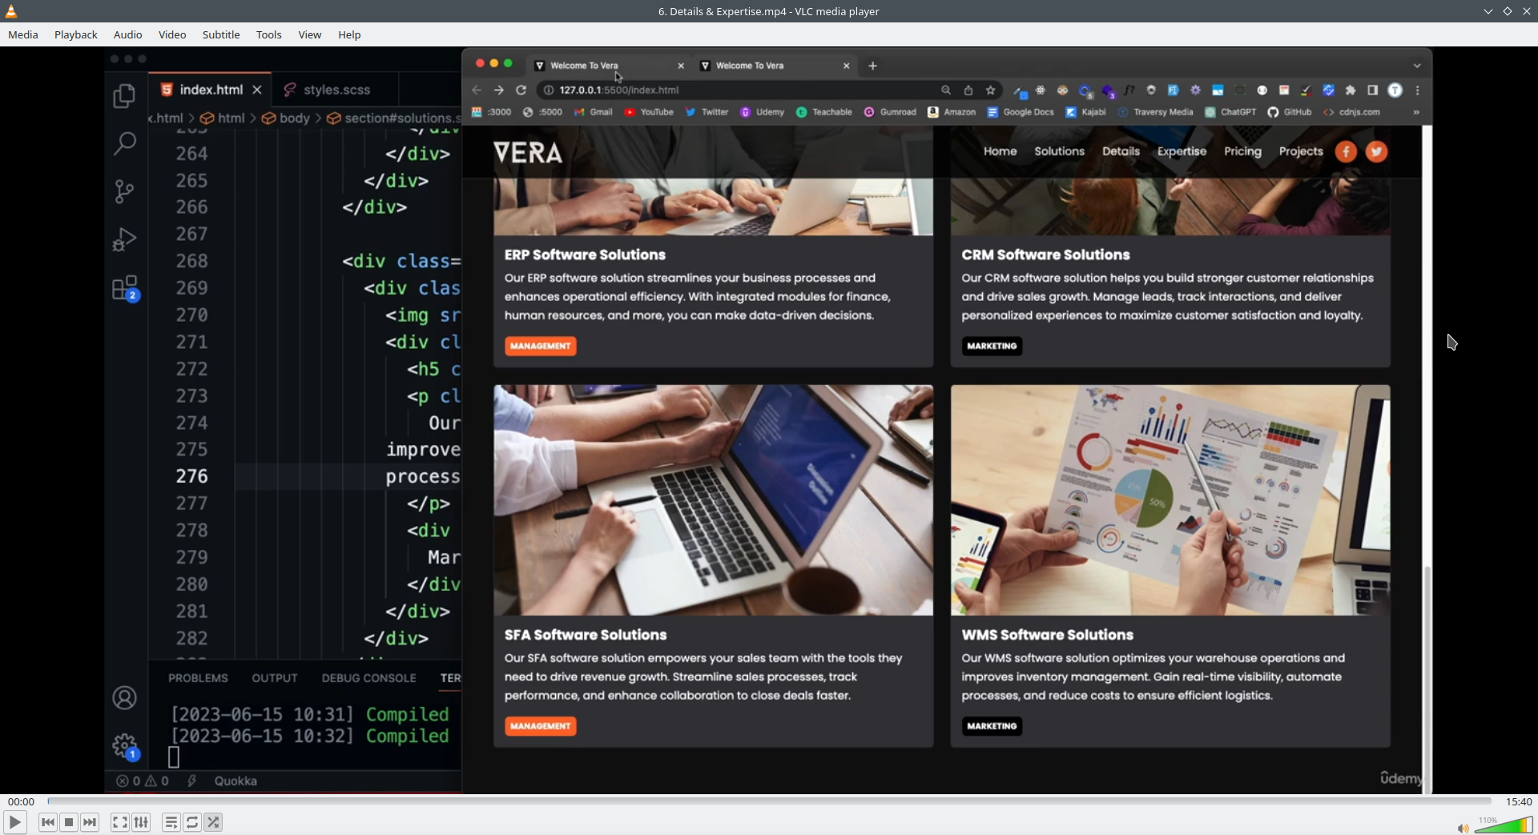Mute audio via the VLC speaker icon

point(1463,828)
